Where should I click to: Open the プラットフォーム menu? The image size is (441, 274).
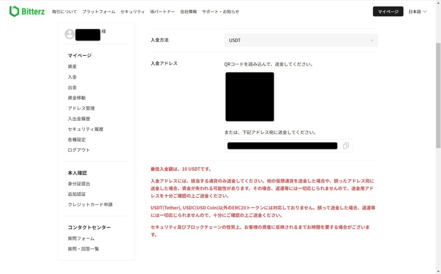99,12
